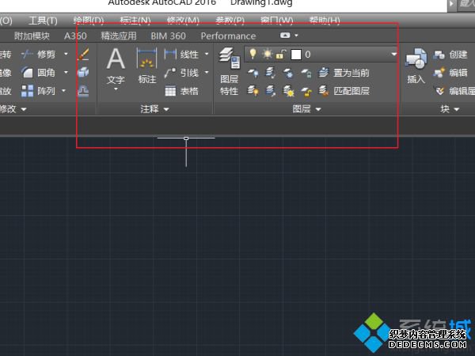Click Edit Attributes (编辑属性) icon
Screen dimensions: 475x356
(440, 91)
